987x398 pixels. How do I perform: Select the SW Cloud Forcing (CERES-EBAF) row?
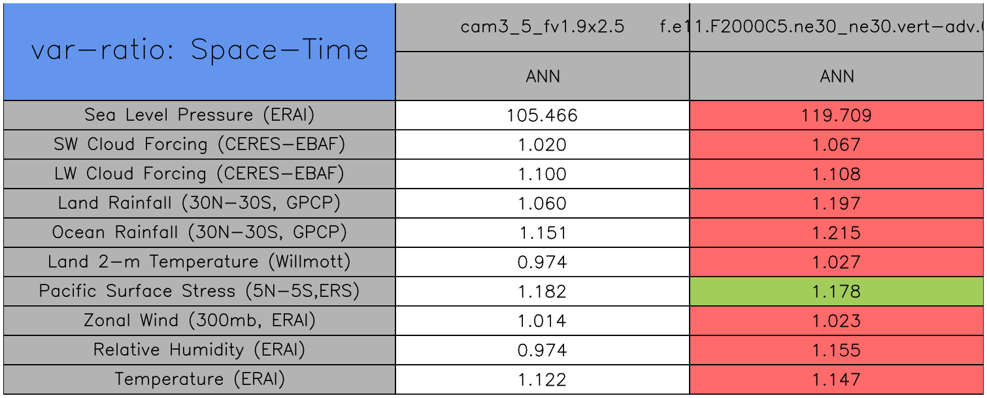[x=199, y=145]
